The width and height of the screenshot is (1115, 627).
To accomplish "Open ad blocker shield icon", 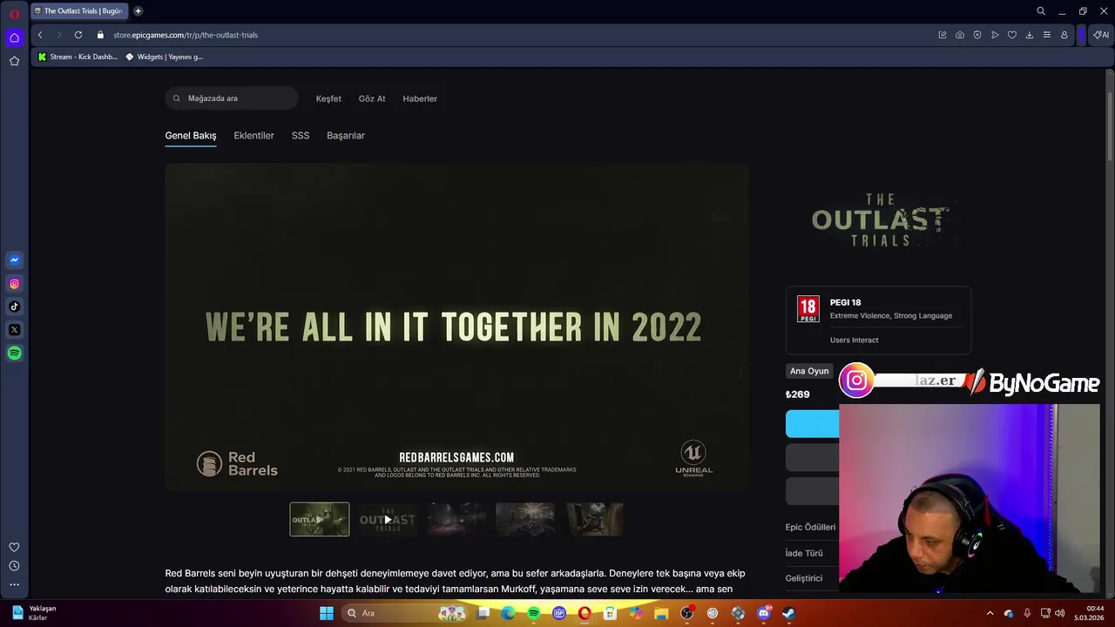I will 977,35.
